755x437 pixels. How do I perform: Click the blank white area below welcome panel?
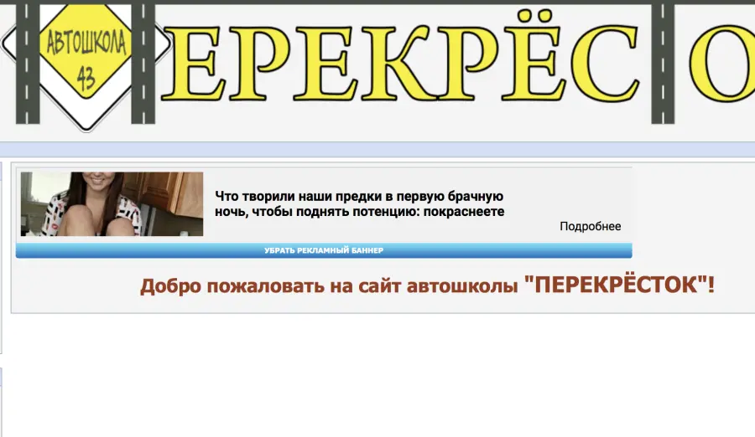click(x=377, y=375)
